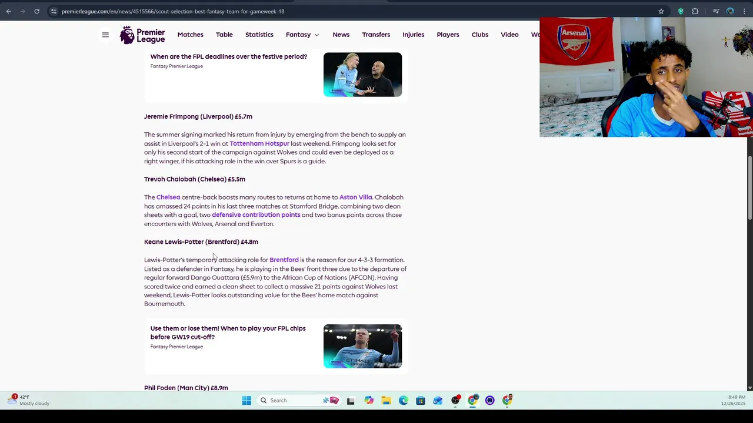Image resolution: width=753 pixels, height=423 pixels.
Task: Open the Extensions puzzle icon
Action: coord(695,11)
